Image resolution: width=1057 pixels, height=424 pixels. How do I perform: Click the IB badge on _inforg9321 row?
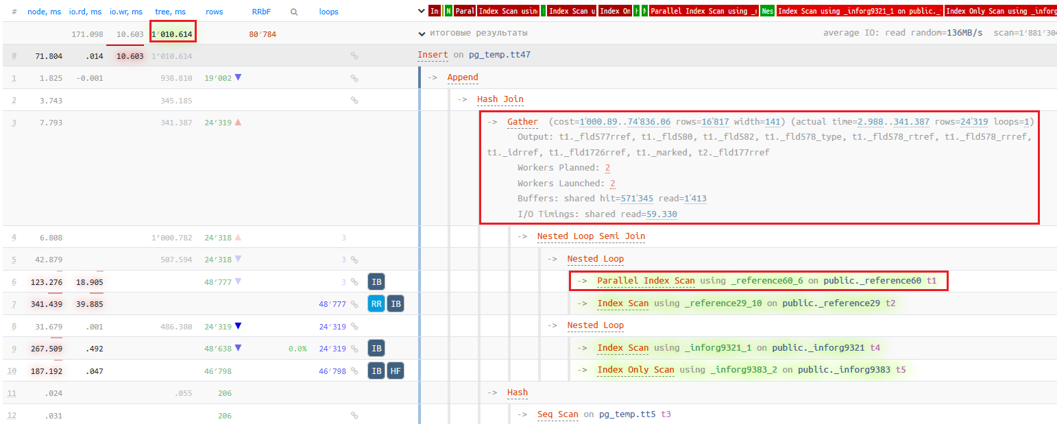click(x=376, y=348)
